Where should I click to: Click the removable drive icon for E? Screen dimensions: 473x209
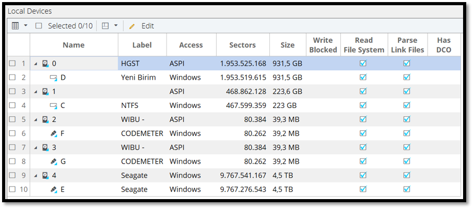[x=53, y=190]
